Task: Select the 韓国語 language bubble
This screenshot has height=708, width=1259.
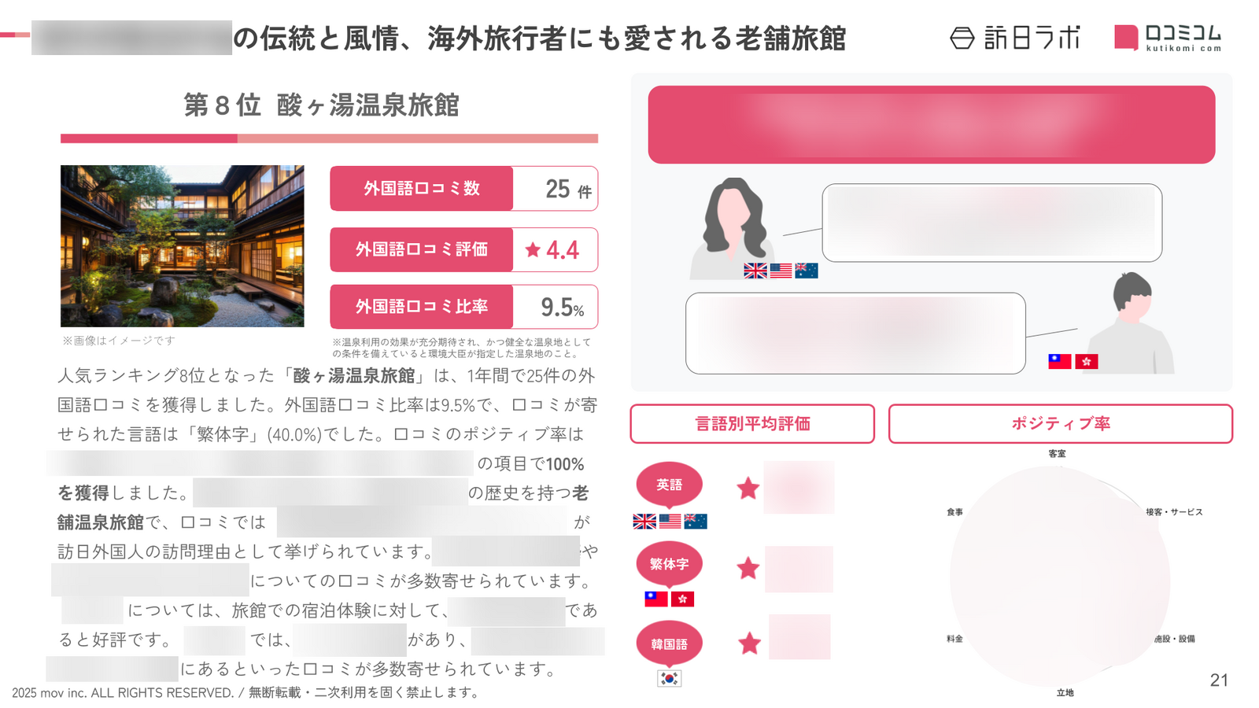Action: coord(669,644)
